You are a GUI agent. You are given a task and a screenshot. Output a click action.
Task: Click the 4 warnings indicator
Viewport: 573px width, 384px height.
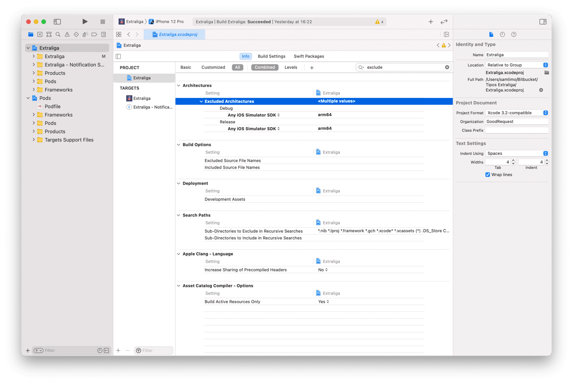point(379,22)
